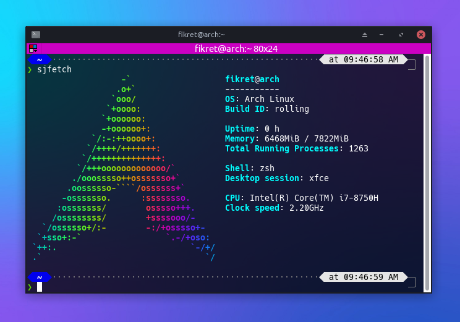This screenshot has height=322, width=460.
Task: Maximize the terminal window
Action: click(401, 35)
